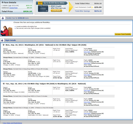133x124 pixels.
Task: Click Fee-waived same-day flight changes bullet
Action: pyautogui.click(x=33, y=28)
